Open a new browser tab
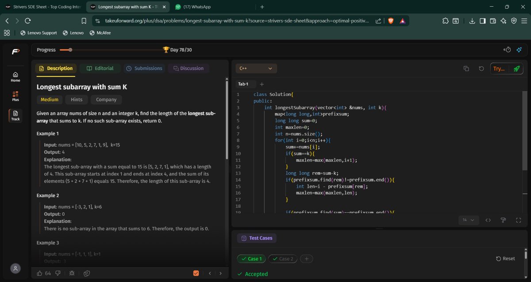Viewport: 531px width, 282px height. [x=262, y=7]
